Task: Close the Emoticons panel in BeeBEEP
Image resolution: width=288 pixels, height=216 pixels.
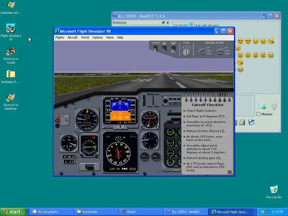Action: pyautogui.click(x=168, y=22)
